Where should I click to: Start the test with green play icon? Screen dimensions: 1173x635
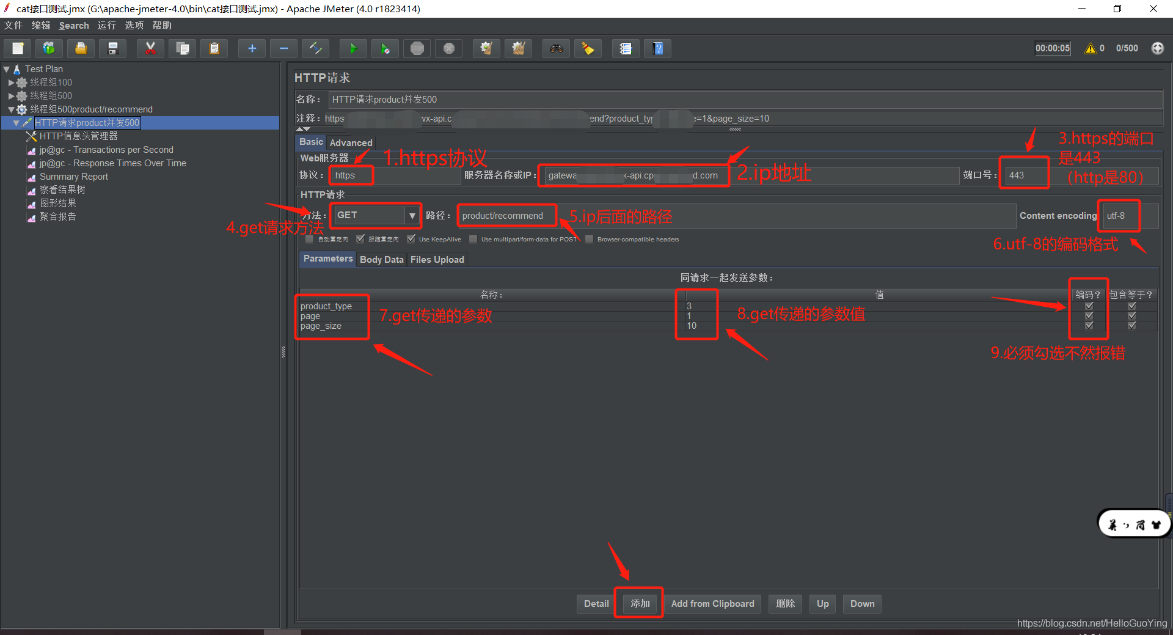(x=353, y=48)
